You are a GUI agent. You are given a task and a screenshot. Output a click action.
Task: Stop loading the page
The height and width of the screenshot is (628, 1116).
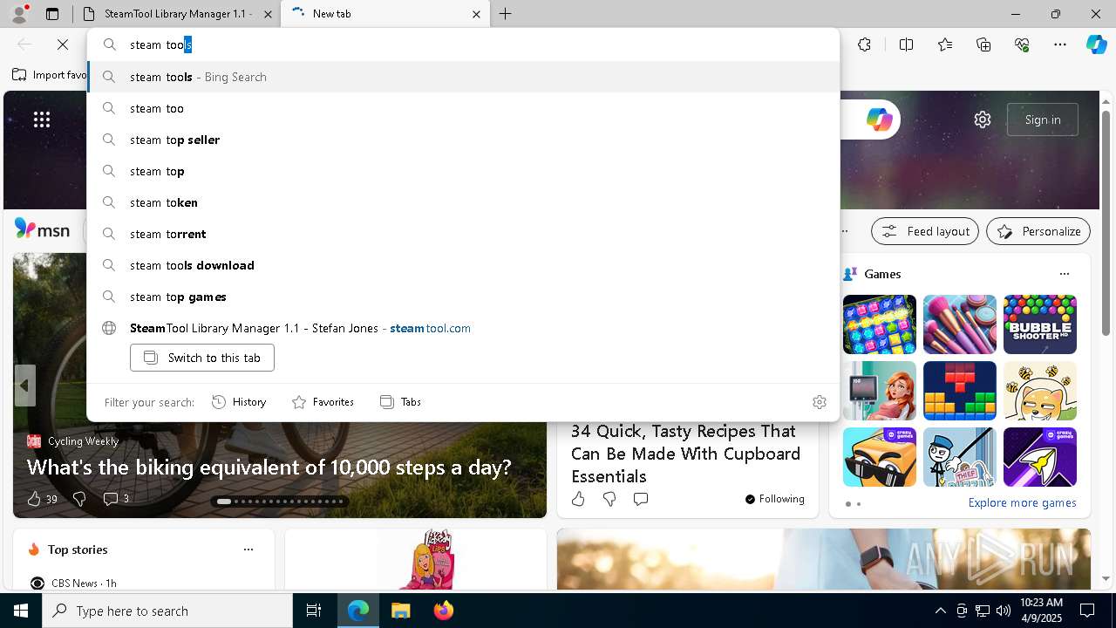(x=63, y=44)
